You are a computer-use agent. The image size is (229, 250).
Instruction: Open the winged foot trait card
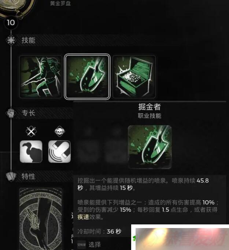[41, 219]
